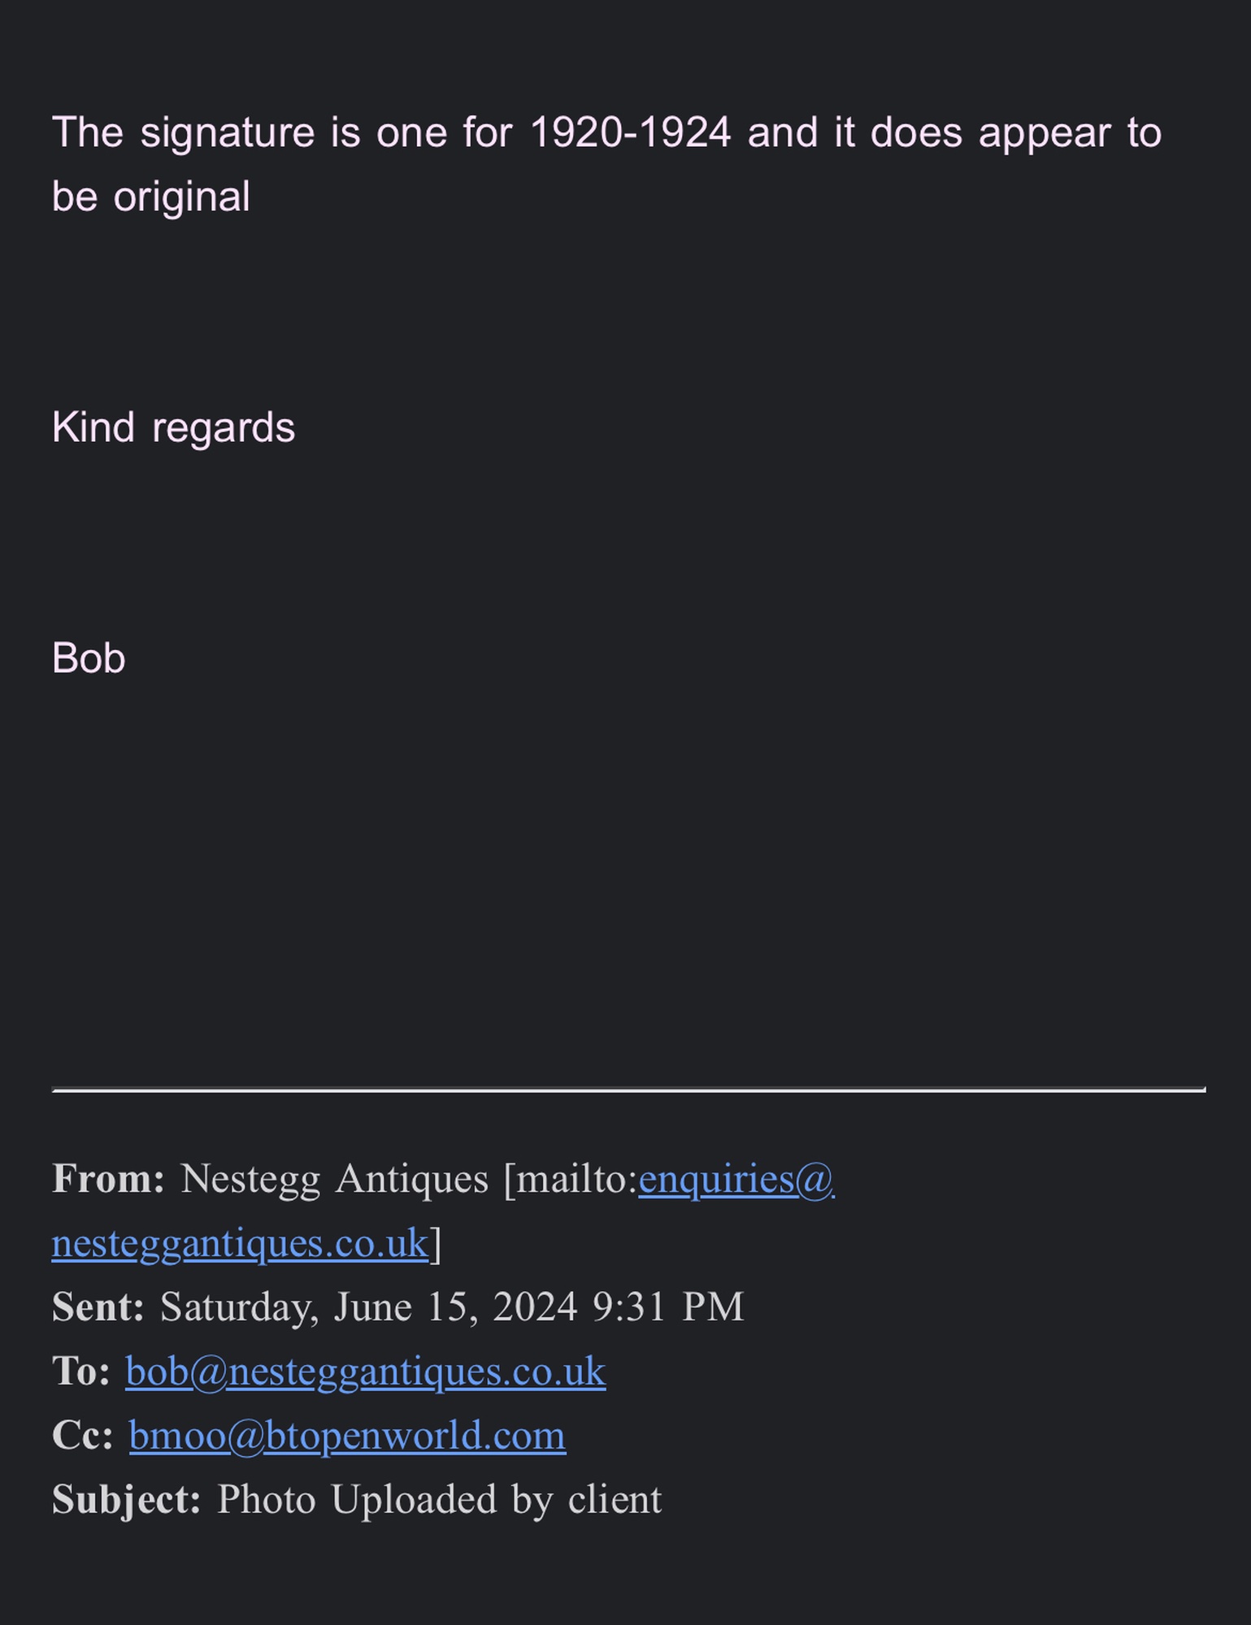Viewport: 1251px width, 1625px height.
Task: Click the "1920-1924" year range text
Action: 630,132
